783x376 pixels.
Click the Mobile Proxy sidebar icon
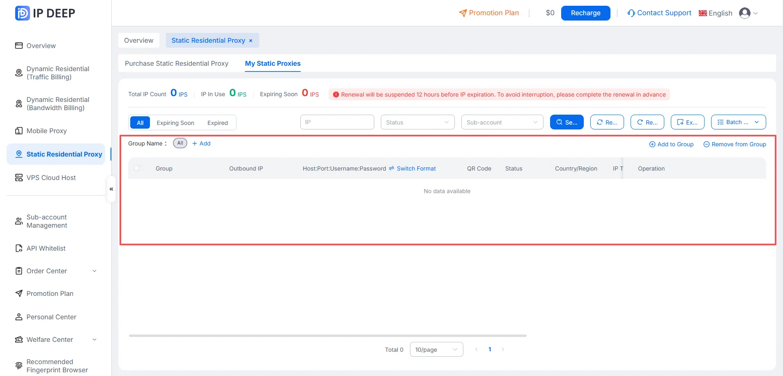[x=19, y=131]
